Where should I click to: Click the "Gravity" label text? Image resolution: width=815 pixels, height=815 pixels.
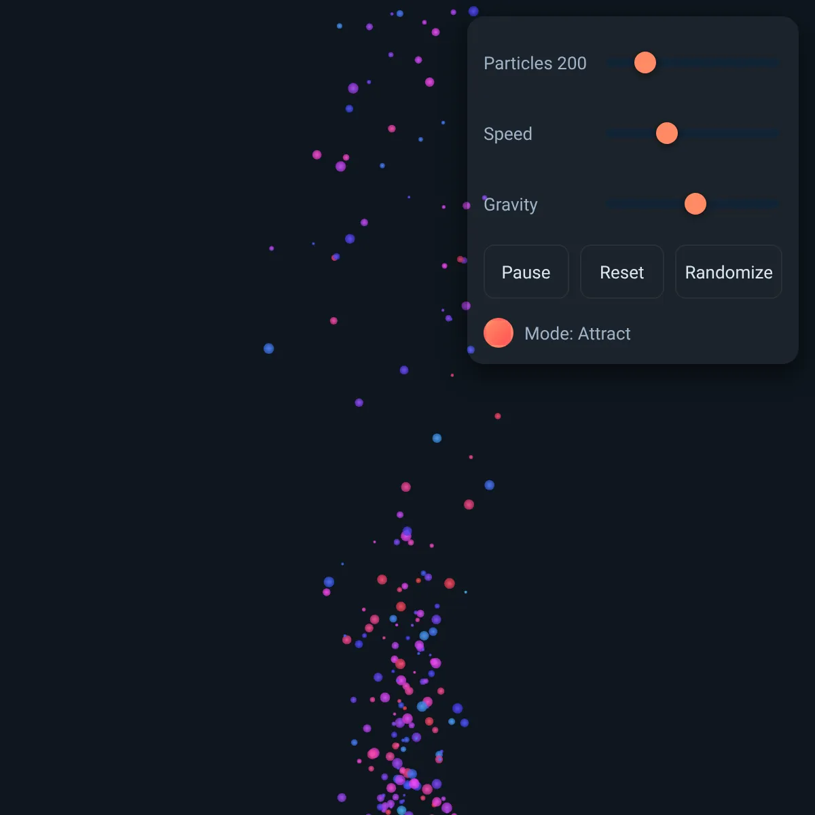pyautogui.click(x=511, y=204)
